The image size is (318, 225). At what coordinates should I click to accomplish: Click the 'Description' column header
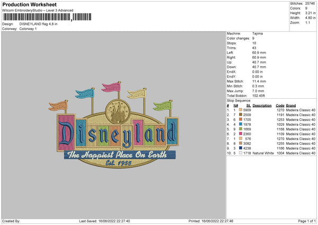click(x=262, y=106)
